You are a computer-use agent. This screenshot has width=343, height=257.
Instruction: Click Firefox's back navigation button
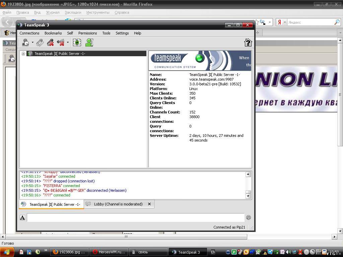tap(7, 22)
